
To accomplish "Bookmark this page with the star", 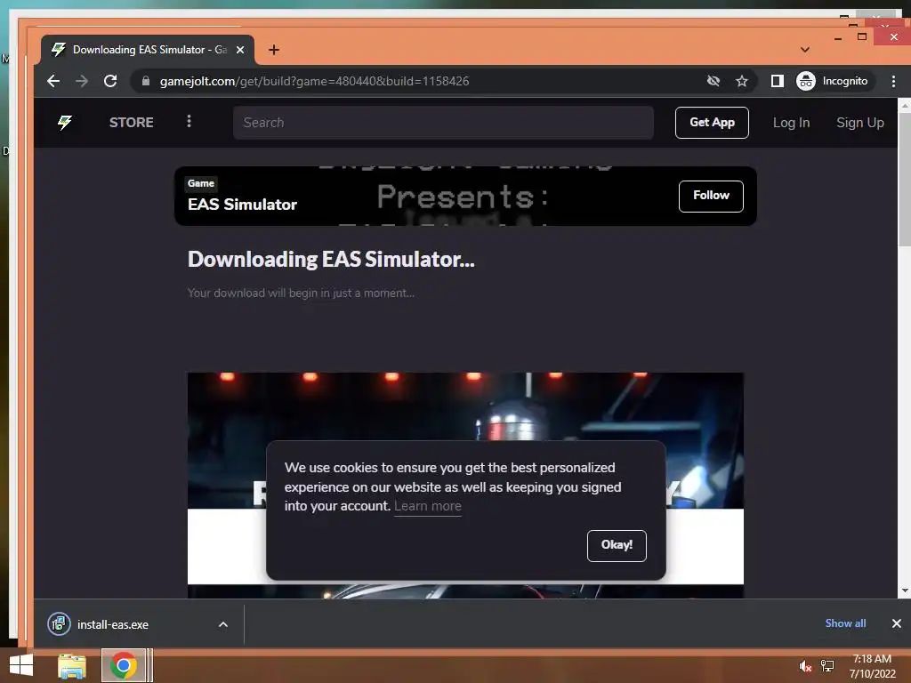I will pyautogui.click(x=742, y=81).
